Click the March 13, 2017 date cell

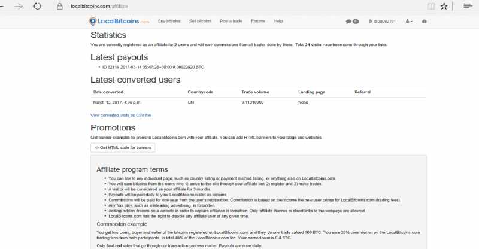(117, 102)
